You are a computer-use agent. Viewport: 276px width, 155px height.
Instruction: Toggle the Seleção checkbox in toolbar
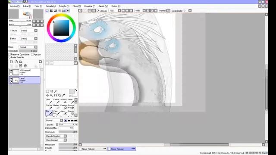(x=98, y=11)
